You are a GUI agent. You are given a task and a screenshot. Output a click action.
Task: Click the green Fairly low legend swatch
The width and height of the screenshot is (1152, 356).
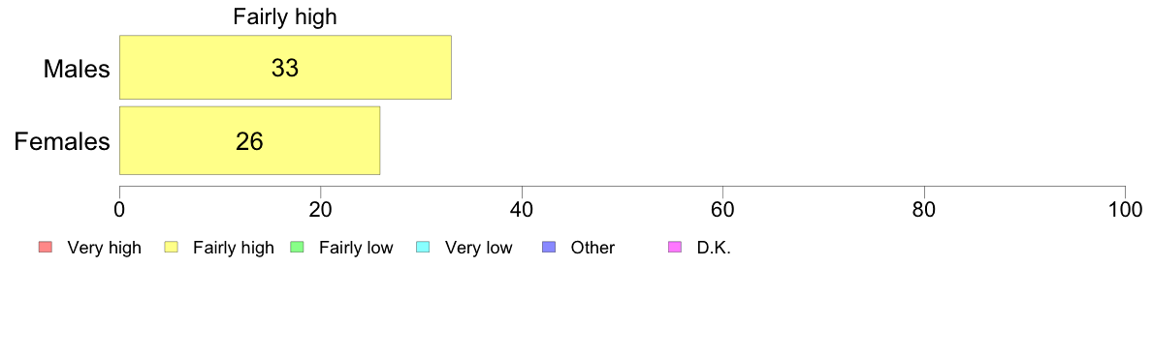[x=296, y=248]
